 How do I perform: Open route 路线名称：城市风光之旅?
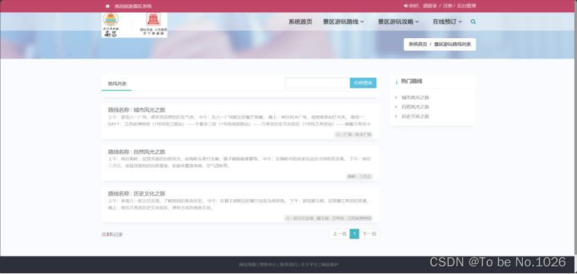coord(137,110)
